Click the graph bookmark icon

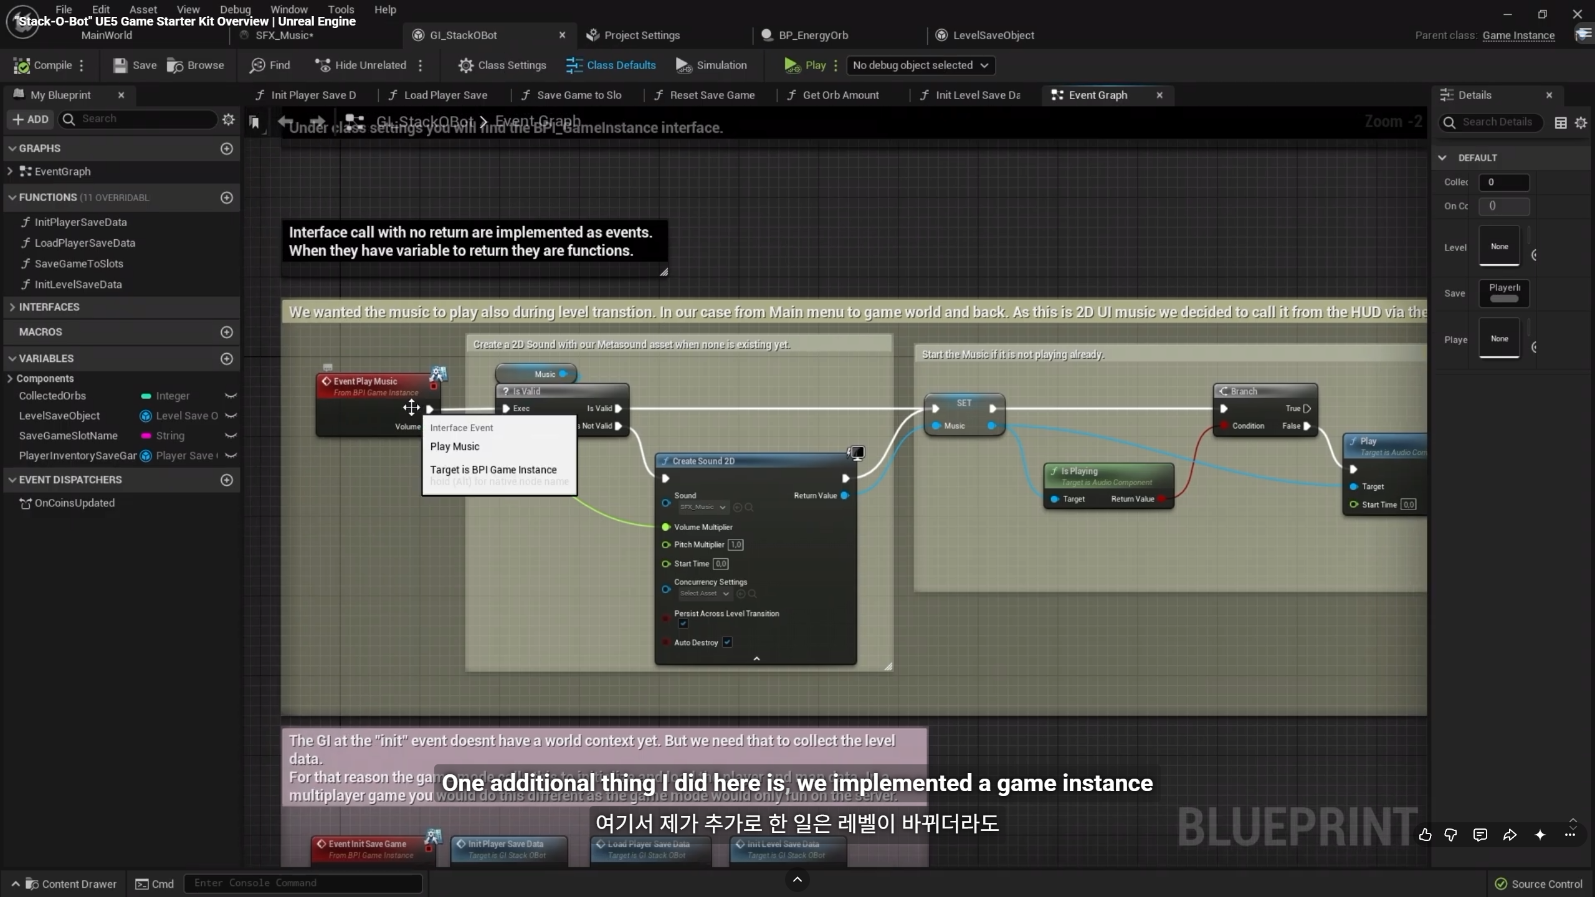(254, 122)
